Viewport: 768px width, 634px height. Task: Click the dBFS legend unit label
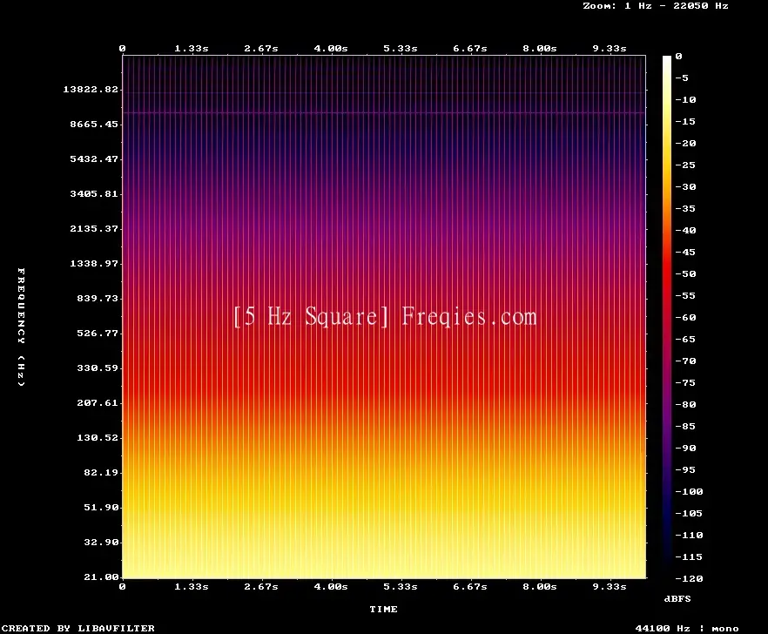677,598
